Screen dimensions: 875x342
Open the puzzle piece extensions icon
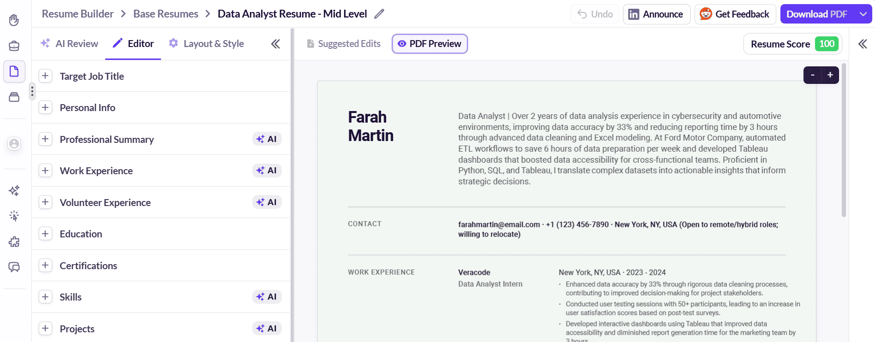[14, 242]
